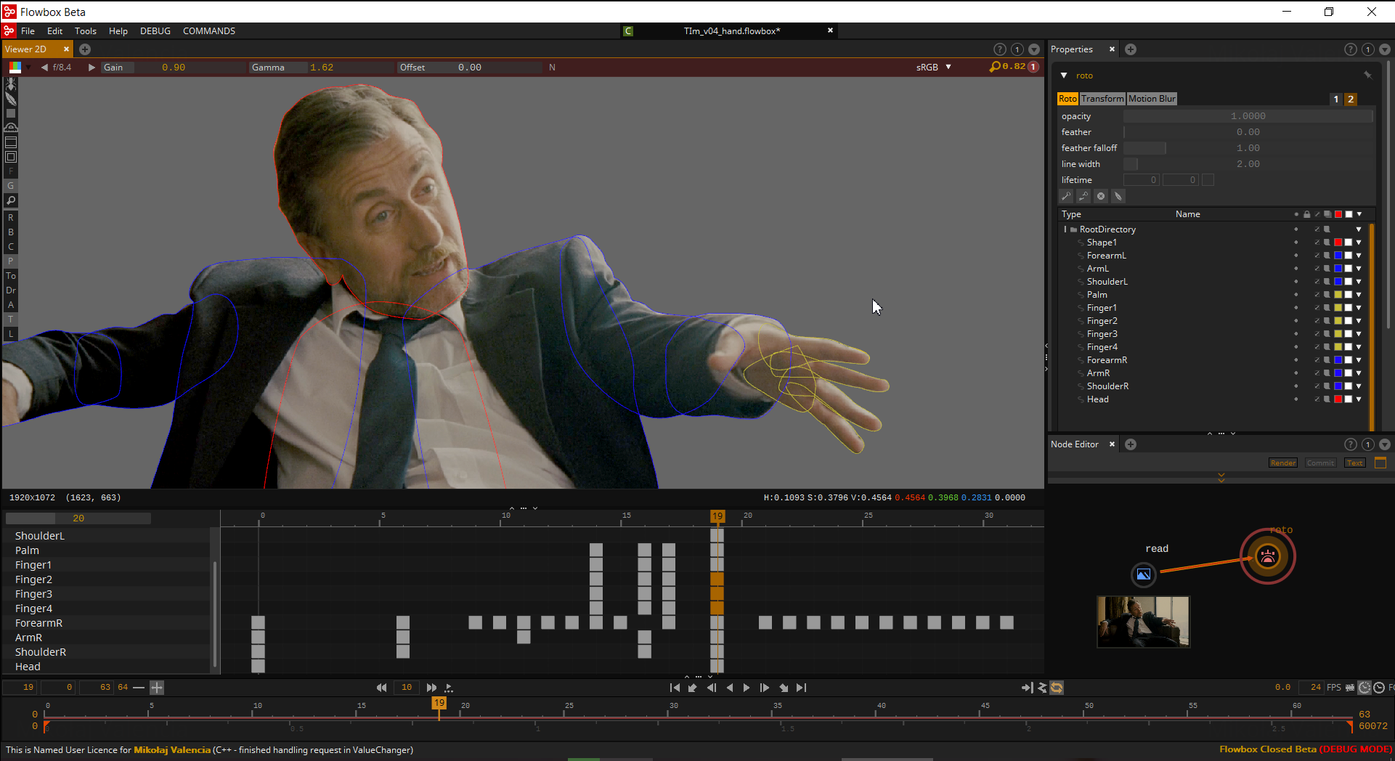Toggle visibility dot for Head shape
The height and width of the screenshot is (761, 1395).
(x=1296, y=399)
